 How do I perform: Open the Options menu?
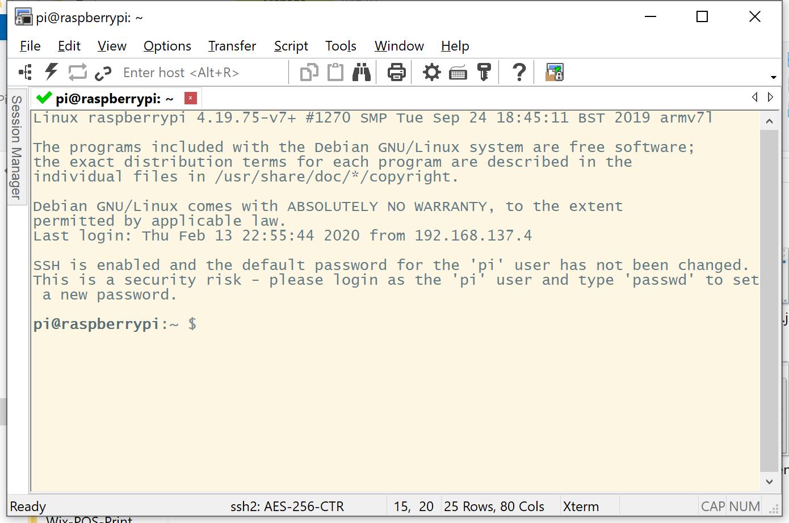tap(167, 46)
